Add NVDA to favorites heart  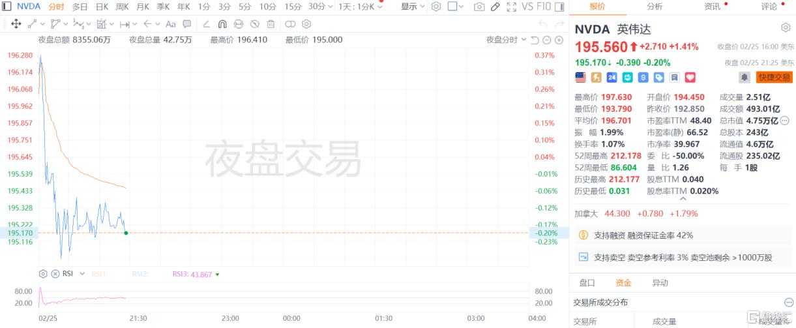click(690, 78)
